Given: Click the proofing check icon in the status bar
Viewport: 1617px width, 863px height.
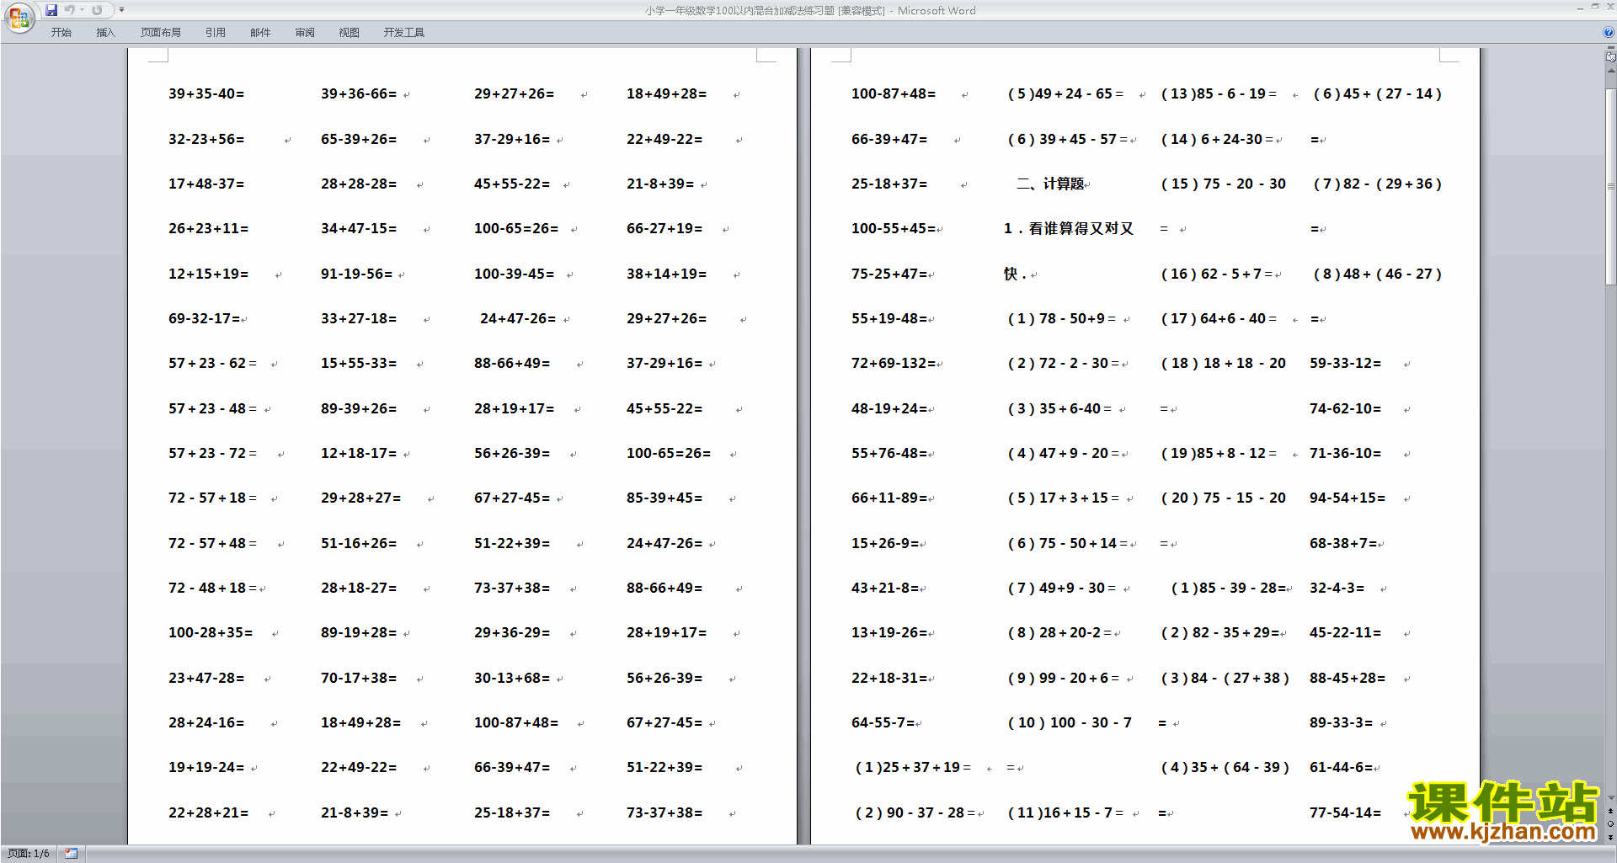Looking at the screenshot, I should click(x=71, y=854).
